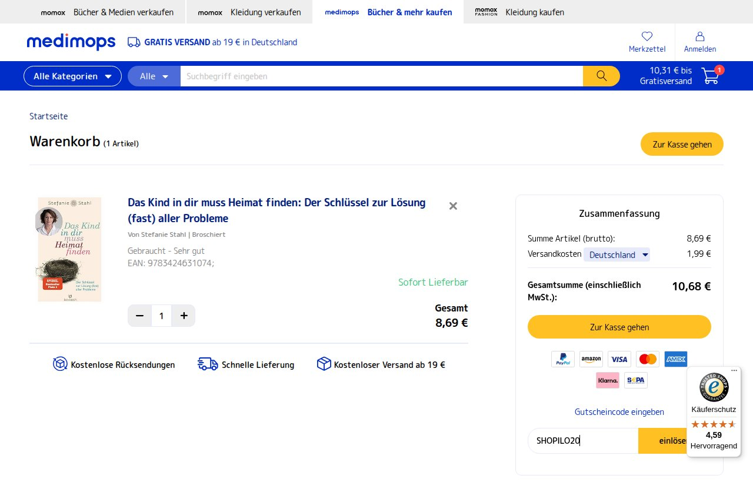Switch to momox Bücher & Medien verkaufen tab
The height and width of the screenshot is (489, 753).
107,12
